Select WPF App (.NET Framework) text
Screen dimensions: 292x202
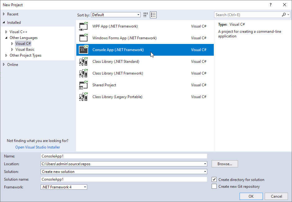[x=115, y=26]
